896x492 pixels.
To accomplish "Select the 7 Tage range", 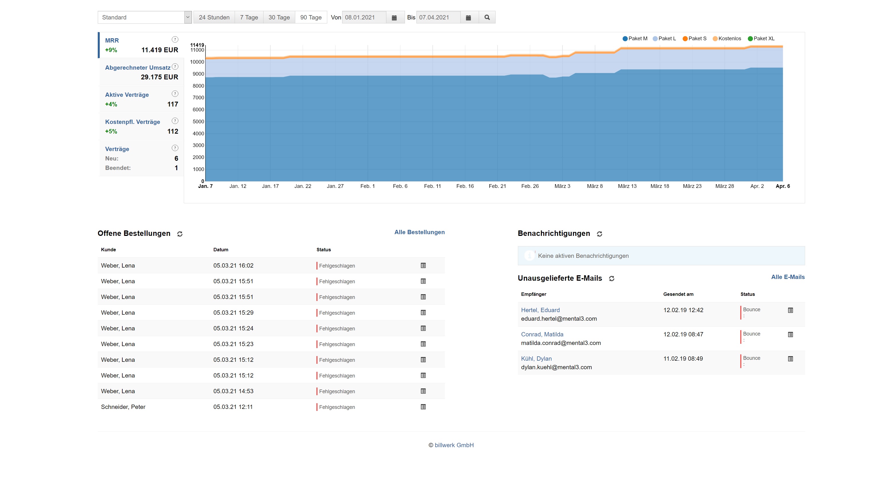I will point(249,17).
